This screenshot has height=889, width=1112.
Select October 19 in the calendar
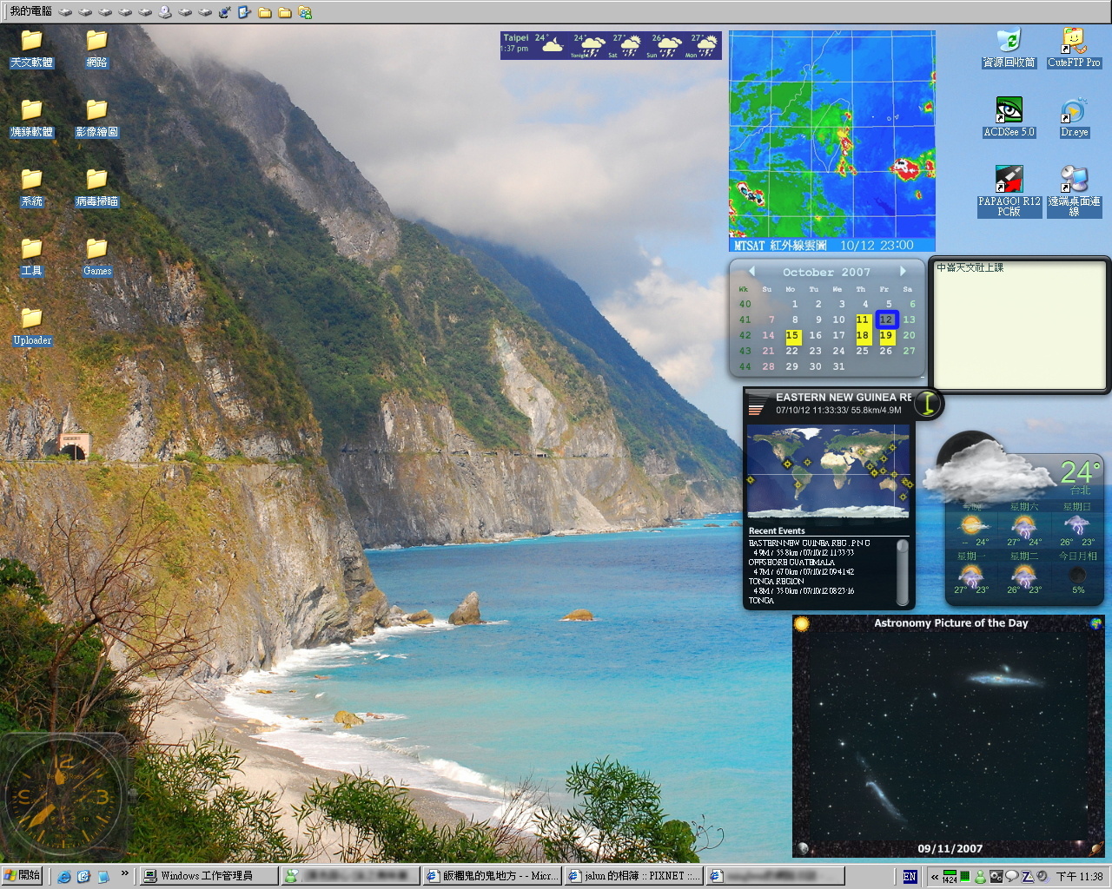click(x=886, y=335)
